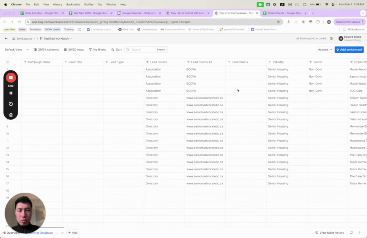The image size is (367, 238).
Task: Switch to the Dream Clients Google Sheets tab
Action: [283, 13]
